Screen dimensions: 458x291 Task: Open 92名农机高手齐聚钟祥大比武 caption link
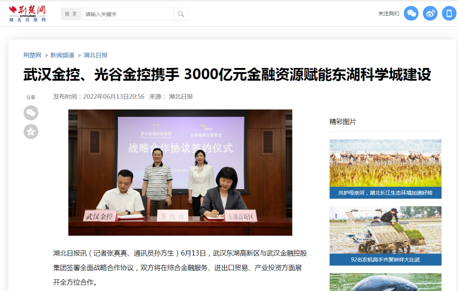(x=385, y=260)
